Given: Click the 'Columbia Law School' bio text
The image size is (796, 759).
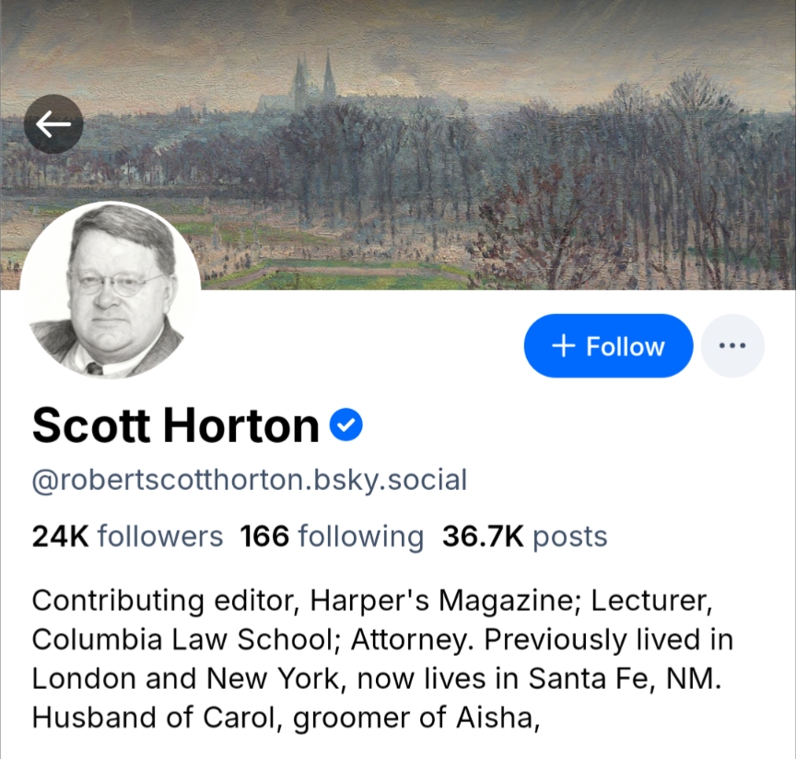Looking at the screenshot, I should tap(181, 639).
